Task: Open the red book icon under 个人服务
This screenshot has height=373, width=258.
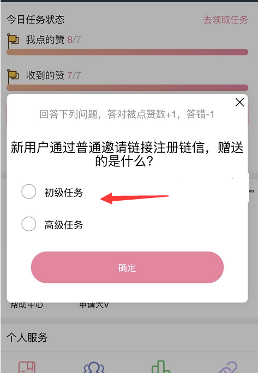Action: click(27, 367)
